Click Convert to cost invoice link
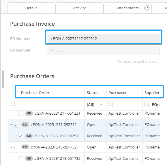The image size is (167, 165). pos(138,62)
